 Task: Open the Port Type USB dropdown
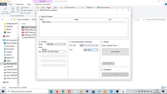click(x=89, y=45)
